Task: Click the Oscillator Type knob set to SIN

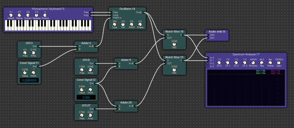Action: (115, 24)
